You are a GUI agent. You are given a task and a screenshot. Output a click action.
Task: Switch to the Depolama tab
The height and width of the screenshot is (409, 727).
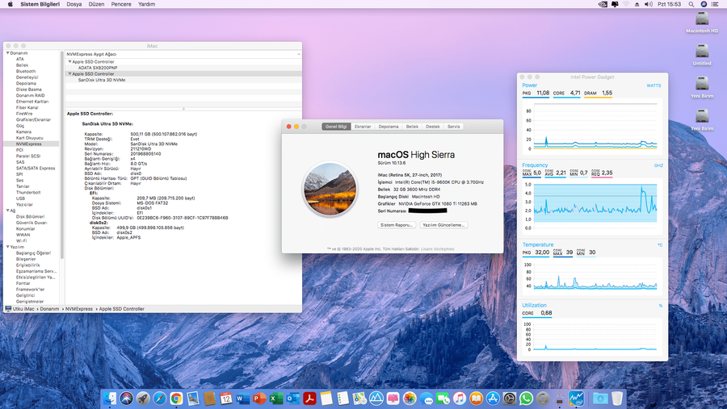(x=388, y=127)
